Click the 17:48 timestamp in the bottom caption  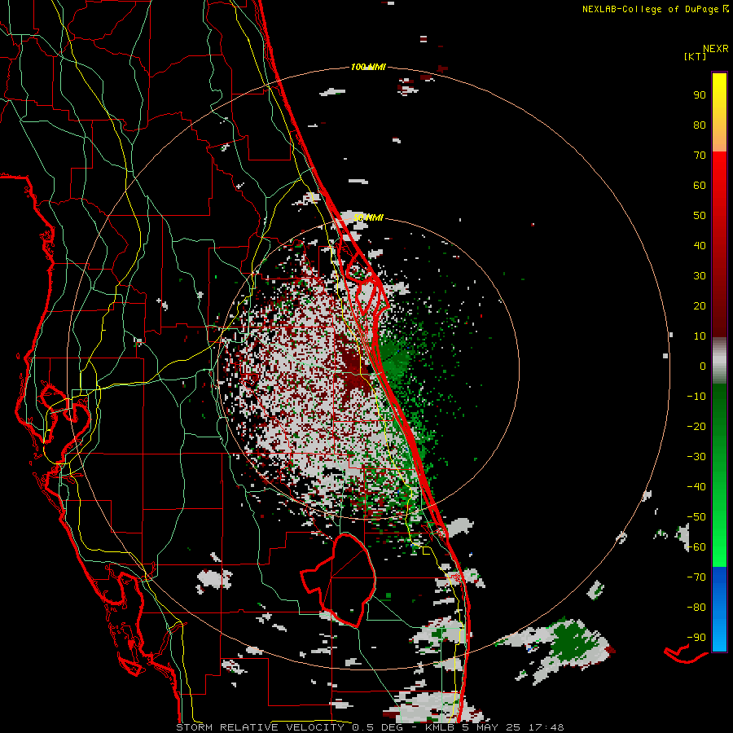pos(546,727)
